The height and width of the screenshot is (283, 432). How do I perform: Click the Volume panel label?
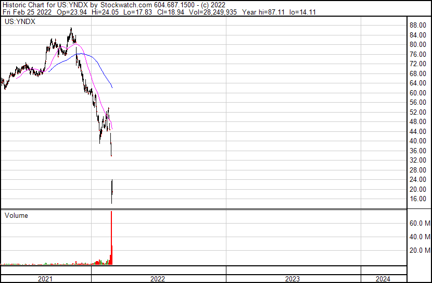16,215
